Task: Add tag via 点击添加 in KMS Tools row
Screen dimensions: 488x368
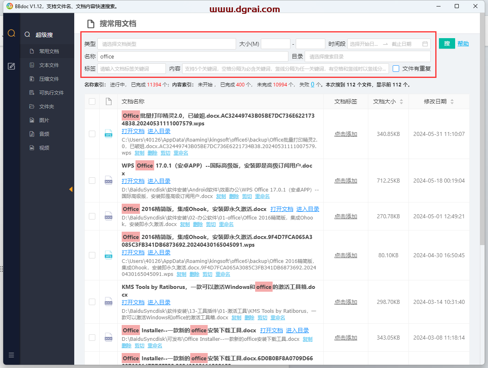Action: pyautogui.click(x=346, y=302)
